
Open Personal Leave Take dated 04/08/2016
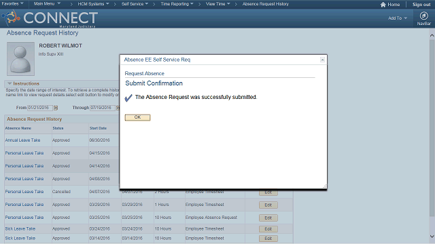pyautogui.click(x=24, y=179)
